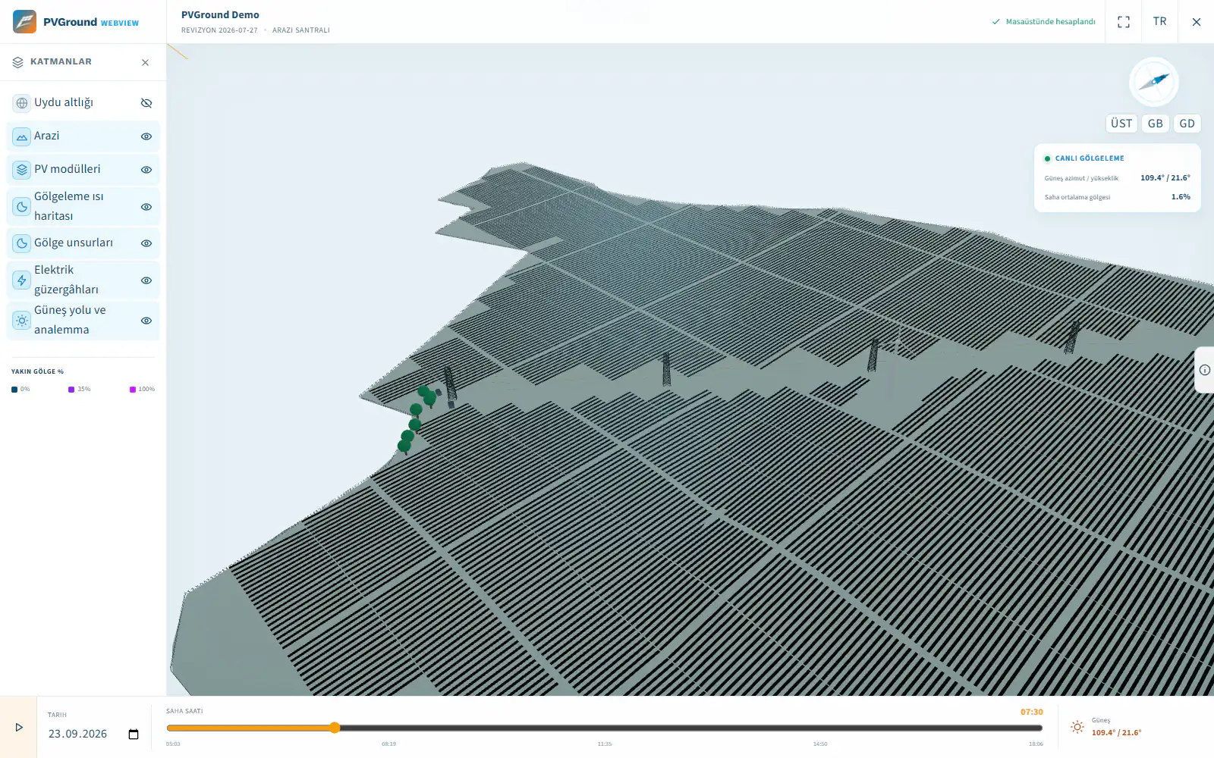Screen dimensions: 1214x758
Task: Switch language with TR button
Action: click(x=1160, y=21)
